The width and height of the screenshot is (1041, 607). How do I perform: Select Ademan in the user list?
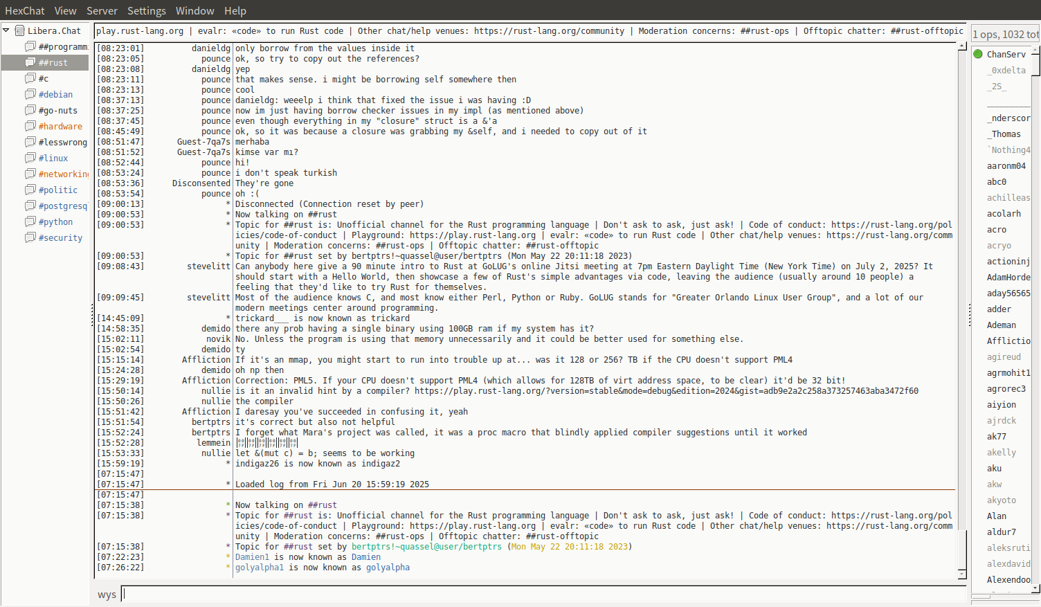(1002, 325)
